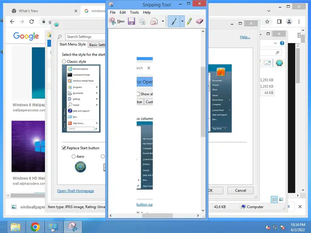
Task: Switch Explorer to large icons view
Action: click(x=281, y=200)
